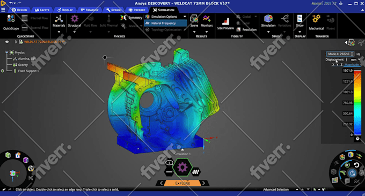This screenshot has width=365, height=196.
Task: Switch to the Design tab
Action: coord(19,10)
